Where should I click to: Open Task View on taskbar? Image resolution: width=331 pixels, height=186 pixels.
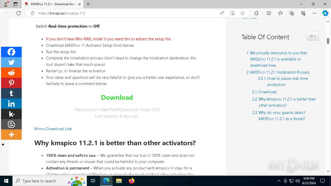93,181
